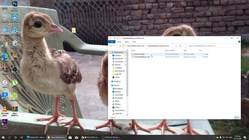Open taskbar search magnifier
The height and width of the screenshot is (140, 249).
pos(9,137)
